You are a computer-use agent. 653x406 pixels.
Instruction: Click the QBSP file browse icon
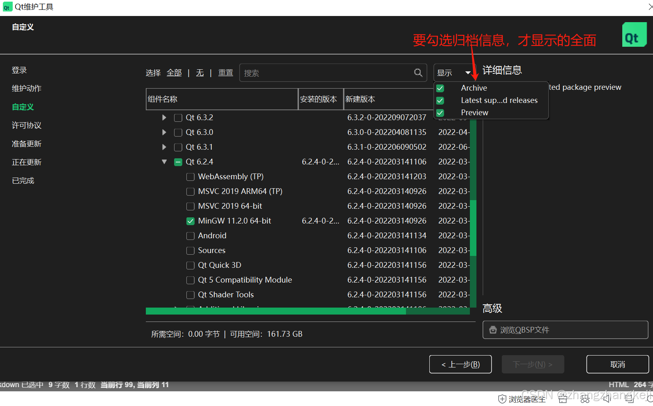coord(493,330)
